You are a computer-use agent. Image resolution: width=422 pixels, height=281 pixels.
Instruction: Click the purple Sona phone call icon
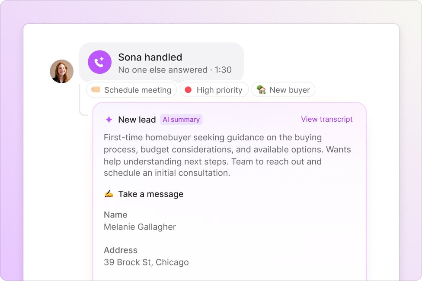coord(99,62)
